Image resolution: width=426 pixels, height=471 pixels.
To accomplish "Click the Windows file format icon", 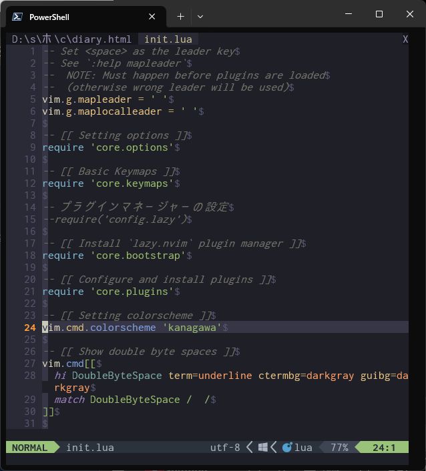I will click(263, 448).
